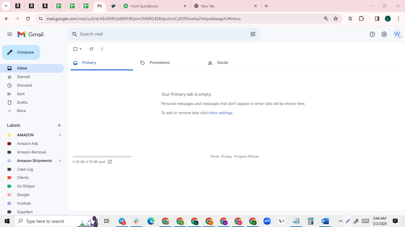Refresh the inbox
The width and height of the screenshot is (405, 227).
pos(91,49)
